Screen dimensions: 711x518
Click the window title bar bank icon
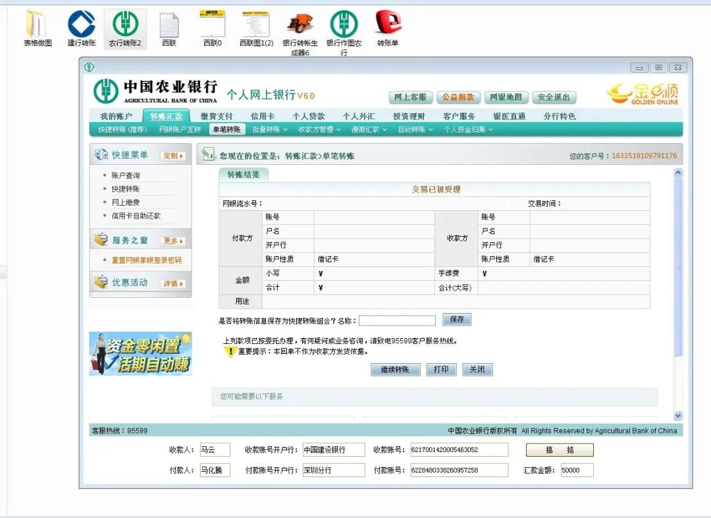[89, 67]
